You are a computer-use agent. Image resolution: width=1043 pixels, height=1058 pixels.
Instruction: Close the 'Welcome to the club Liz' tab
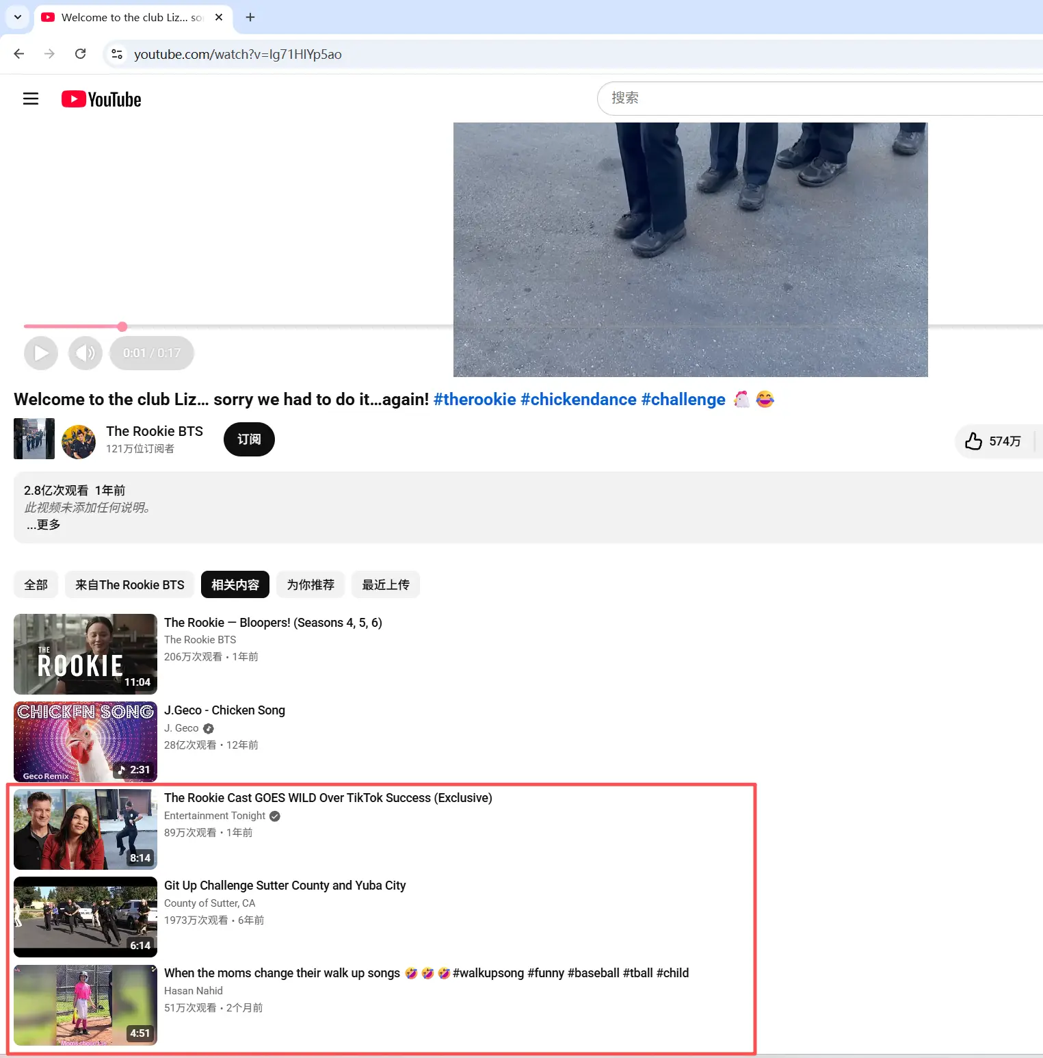(219, 17)
